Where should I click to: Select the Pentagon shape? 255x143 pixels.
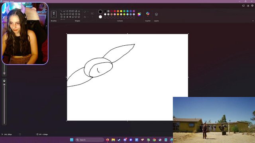click(67, 14)
